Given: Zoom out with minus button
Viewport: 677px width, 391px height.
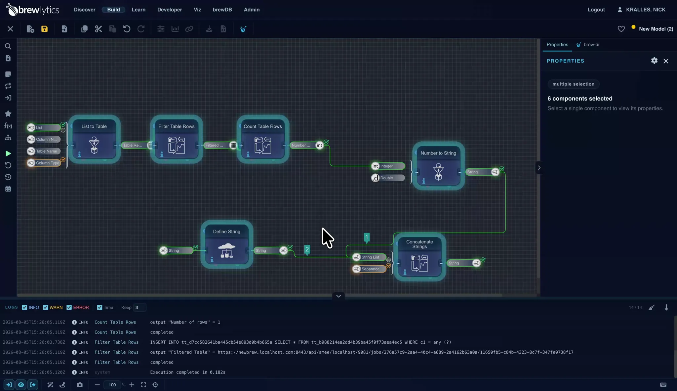Looking at the screenshot, I should coord(97,385).
